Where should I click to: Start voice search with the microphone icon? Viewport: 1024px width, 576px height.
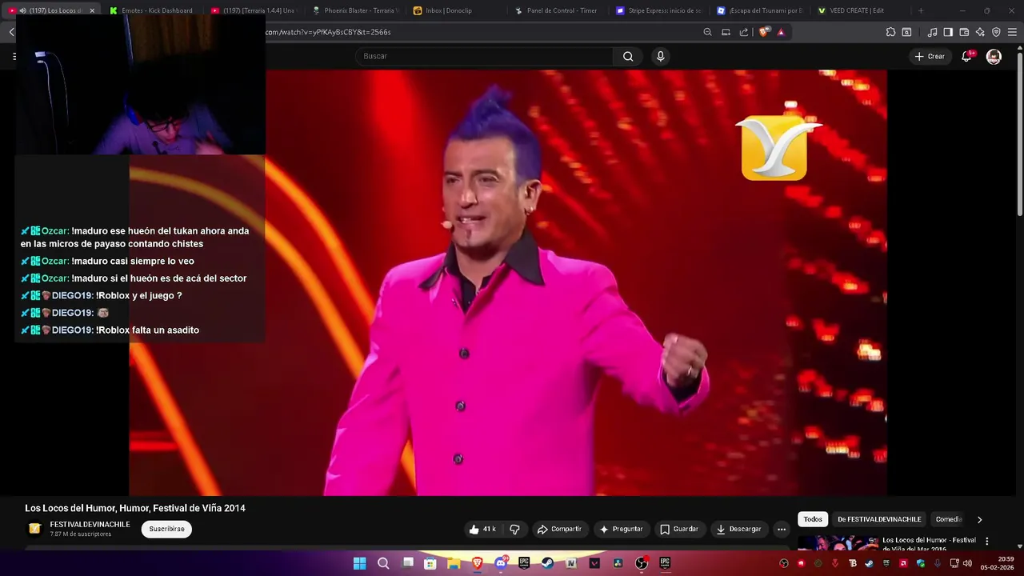(x=660, y=56)
